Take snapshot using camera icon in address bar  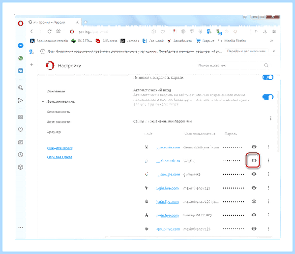click(x=154, y=31)
